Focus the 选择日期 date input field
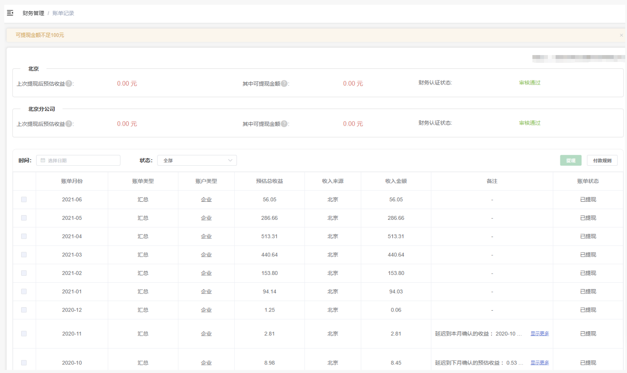Viewport: 627px width, 373px height. [82, 160]
